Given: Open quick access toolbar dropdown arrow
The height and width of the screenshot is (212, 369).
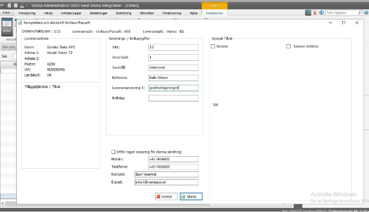Looking at the screenshot, I should click(27, 6).
